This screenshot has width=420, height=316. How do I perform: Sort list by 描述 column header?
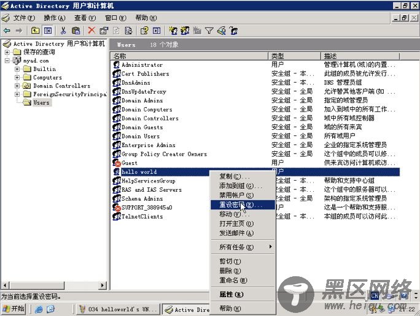(x=360, y=56)
